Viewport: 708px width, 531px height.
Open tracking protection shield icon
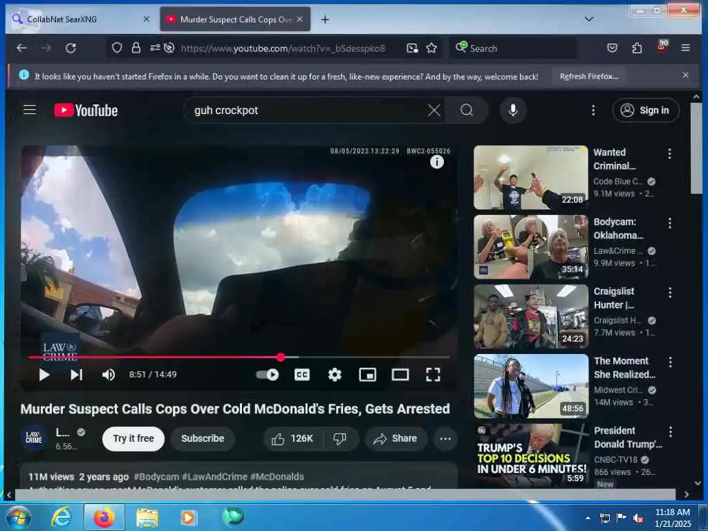117,48
